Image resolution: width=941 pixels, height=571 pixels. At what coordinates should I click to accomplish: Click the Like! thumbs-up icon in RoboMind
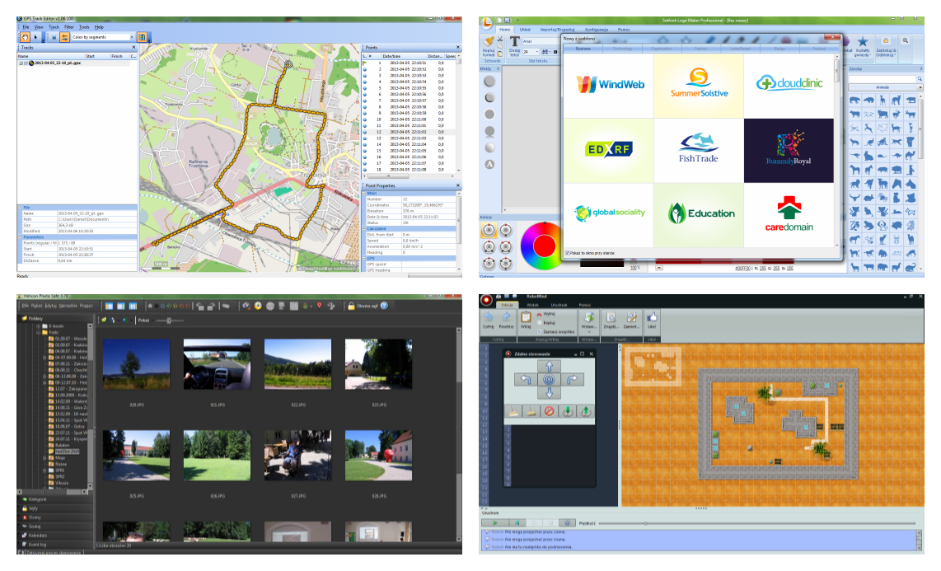[x=652, y=316]
